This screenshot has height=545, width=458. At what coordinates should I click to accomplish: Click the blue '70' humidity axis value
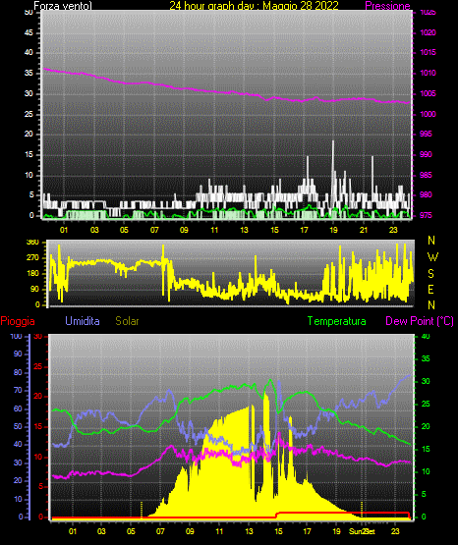pos(18,390)
